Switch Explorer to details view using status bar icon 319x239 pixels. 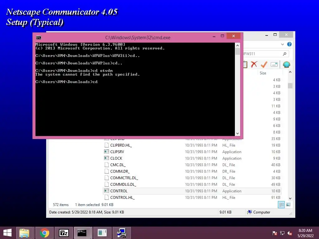tap(281, 204)
